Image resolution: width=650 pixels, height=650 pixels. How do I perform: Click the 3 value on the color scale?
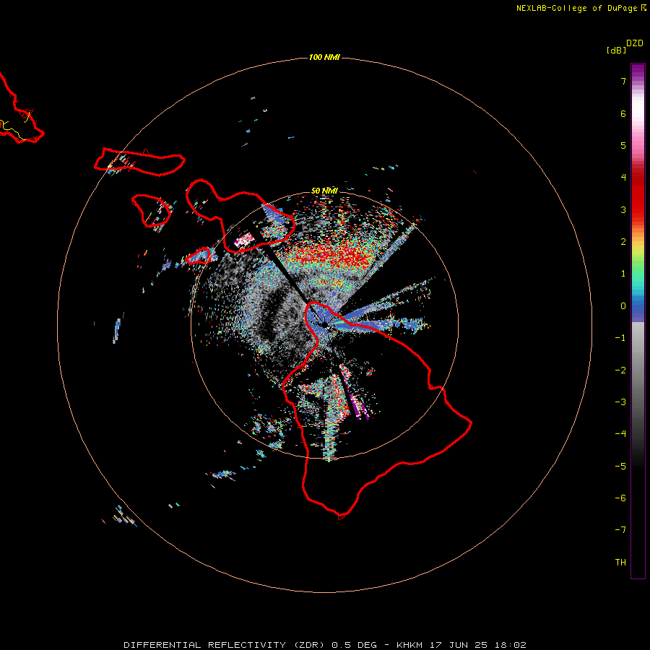[623, 209]
